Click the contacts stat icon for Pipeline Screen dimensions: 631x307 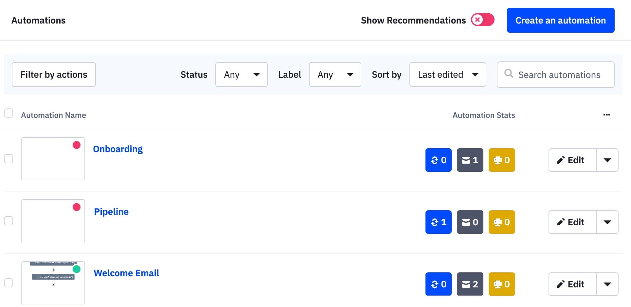438,222
